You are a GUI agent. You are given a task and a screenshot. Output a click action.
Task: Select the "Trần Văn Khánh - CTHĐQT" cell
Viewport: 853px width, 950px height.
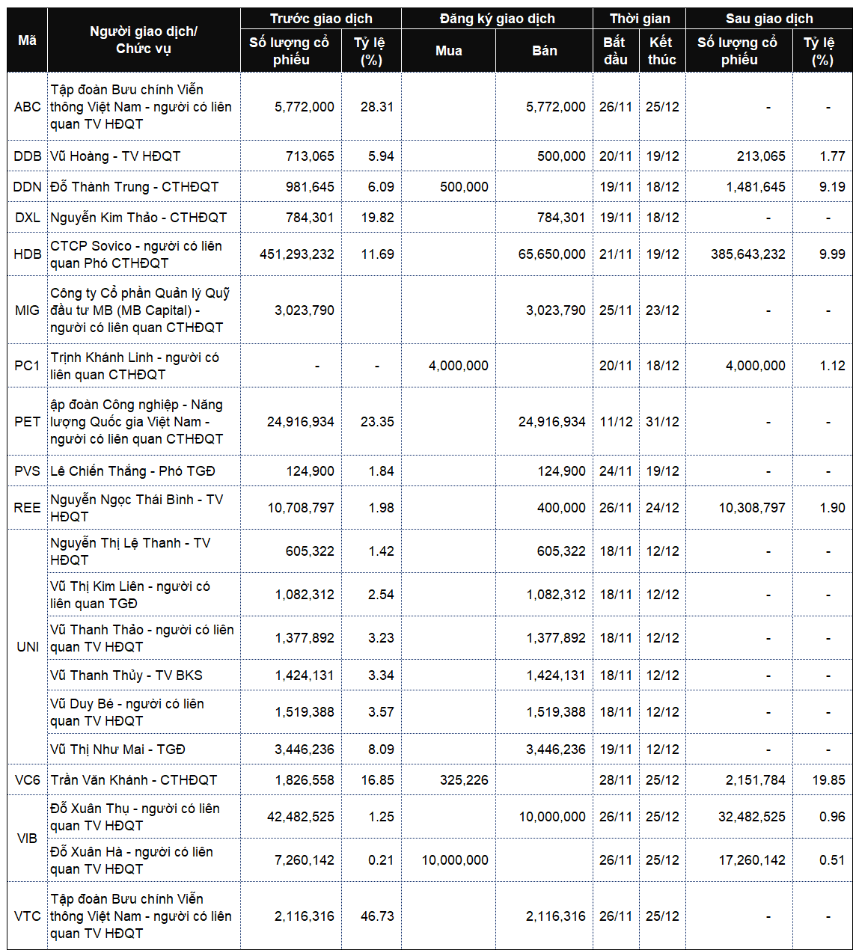[134, 780]
